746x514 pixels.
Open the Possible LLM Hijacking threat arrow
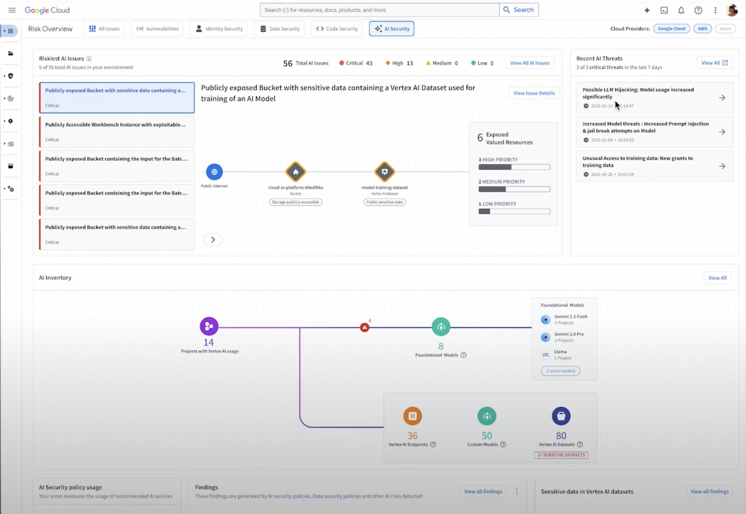coord(722,97)
